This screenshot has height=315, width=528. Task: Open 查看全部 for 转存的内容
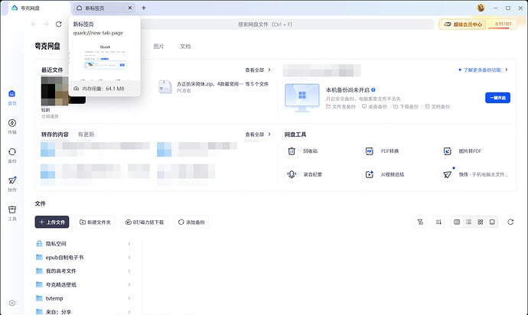click(258, 135)
